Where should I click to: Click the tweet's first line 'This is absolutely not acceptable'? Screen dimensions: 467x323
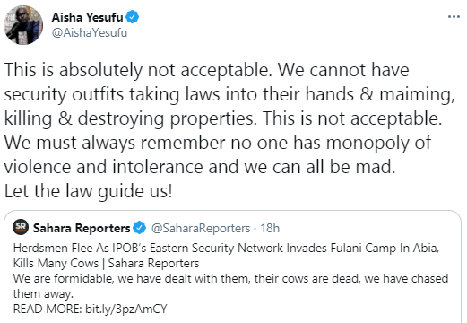136,70
